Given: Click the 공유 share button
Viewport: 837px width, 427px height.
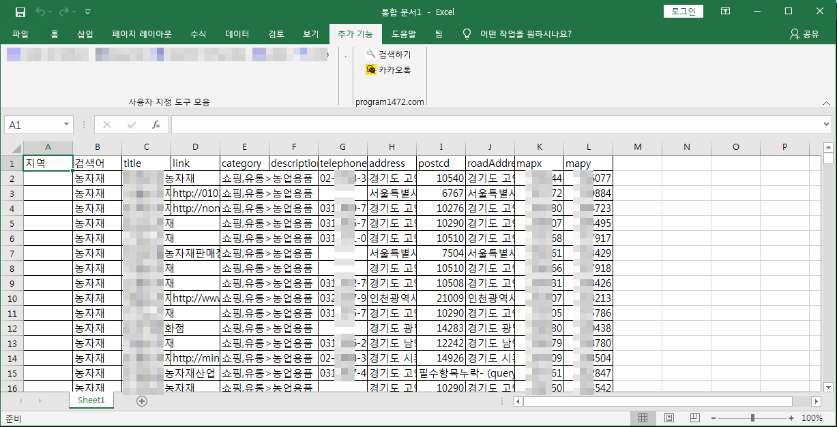Looking at the screenshot, I should (x=804, y=34).
